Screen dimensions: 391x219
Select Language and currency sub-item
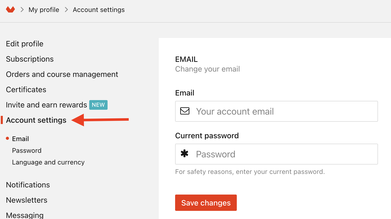coord(48,162)
